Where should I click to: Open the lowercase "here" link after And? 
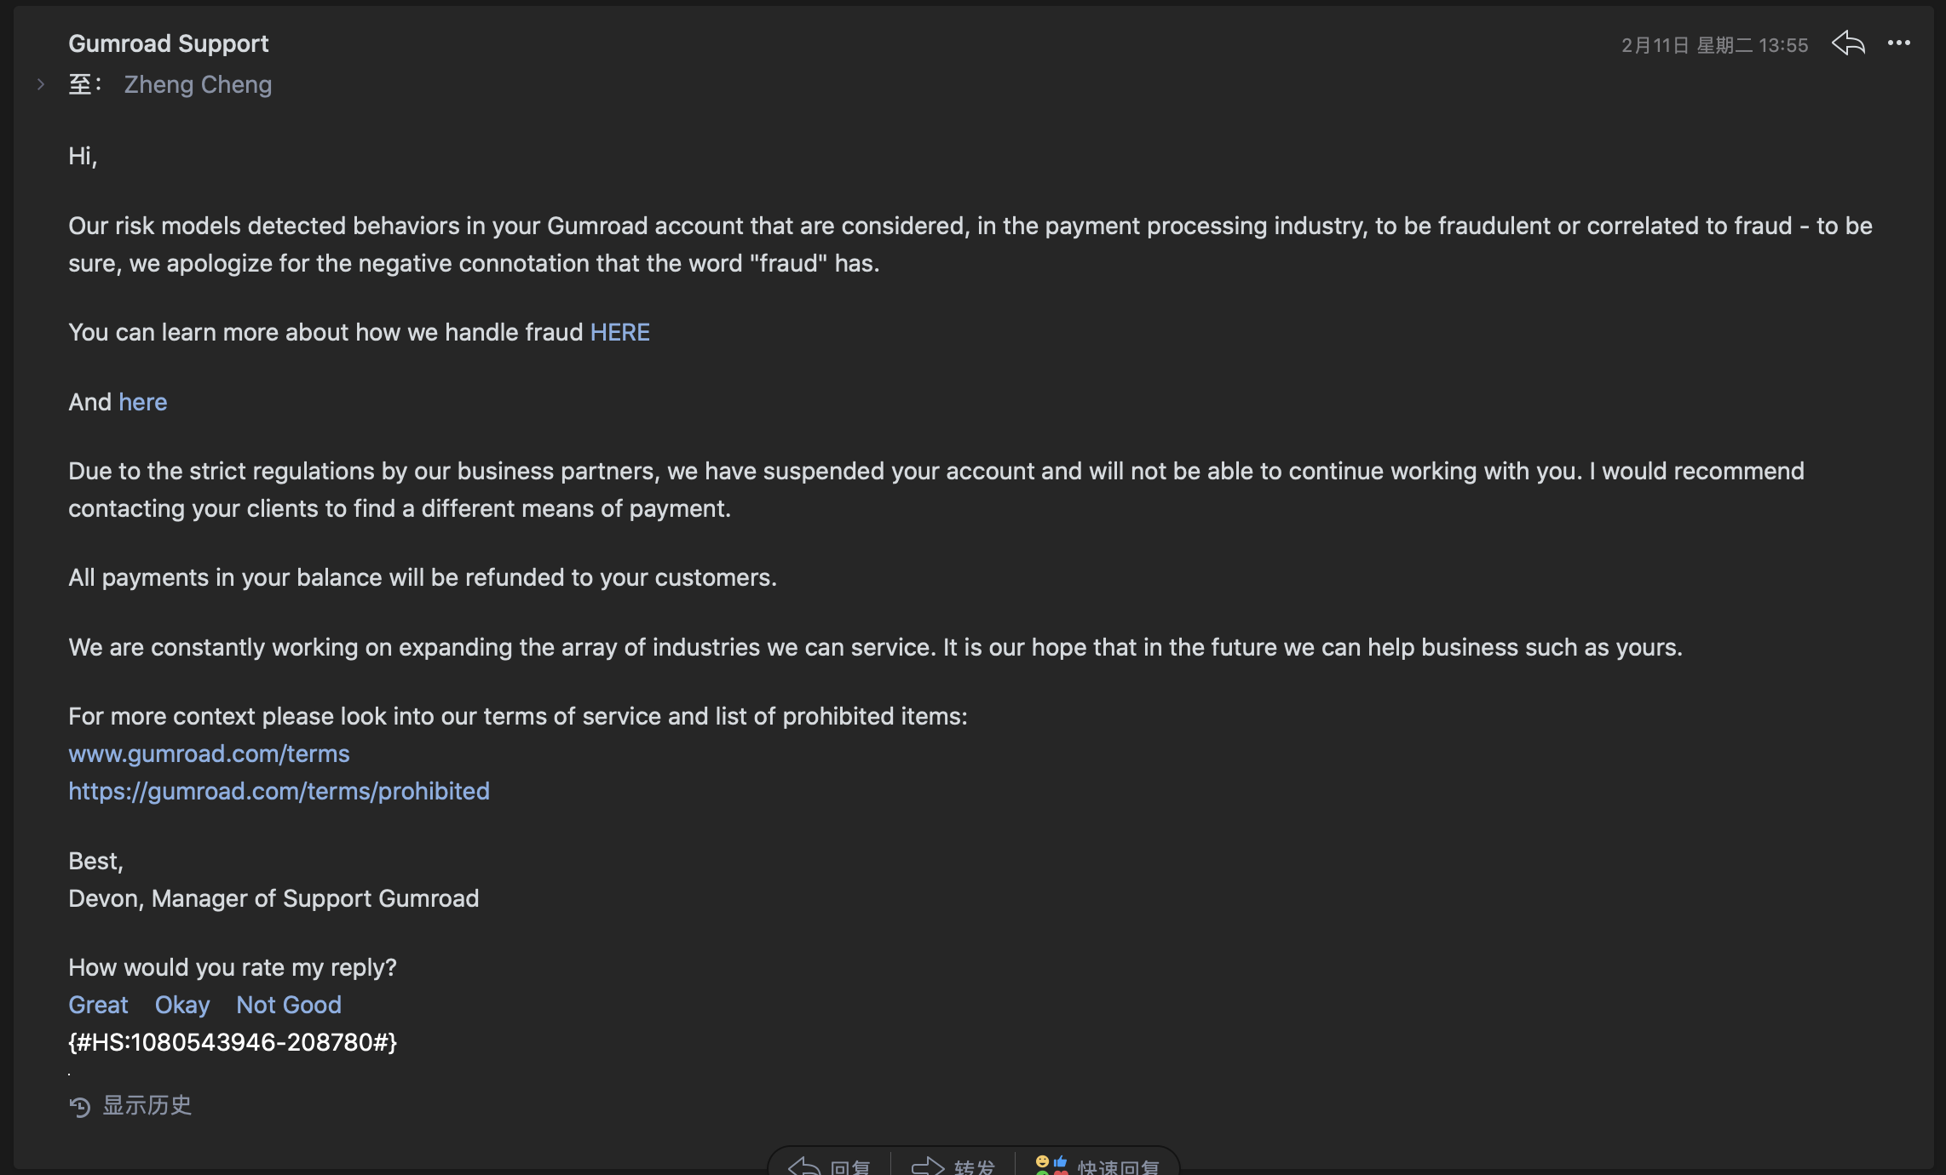point(142,402)
